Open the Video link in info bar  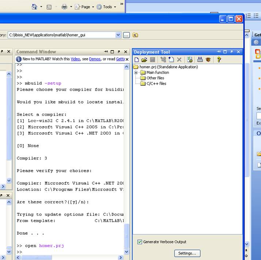75,59
